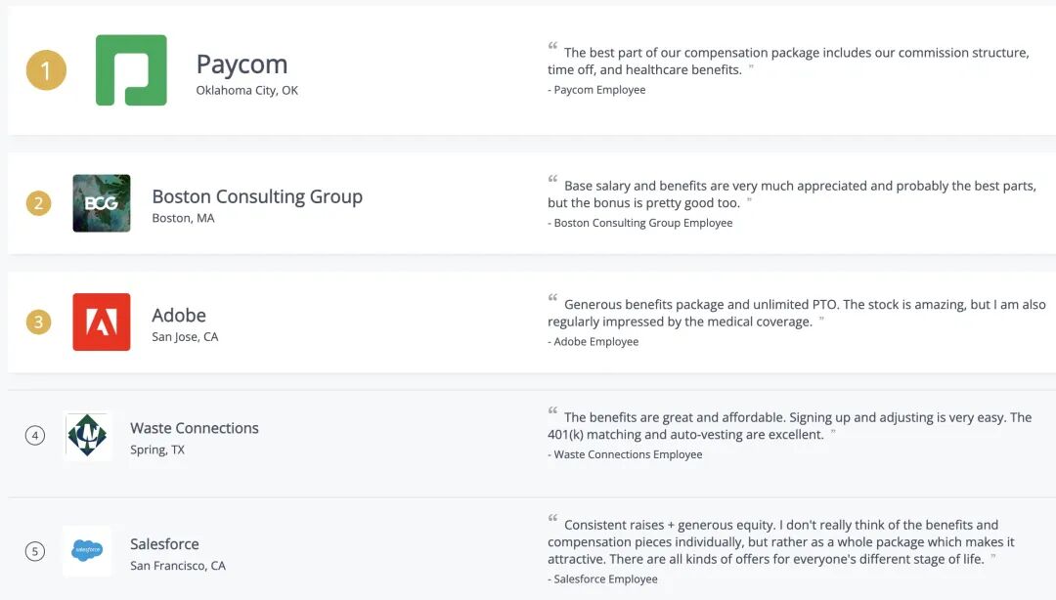Click the green Paycom logo

pyautogui.click(x=131, y=70)
